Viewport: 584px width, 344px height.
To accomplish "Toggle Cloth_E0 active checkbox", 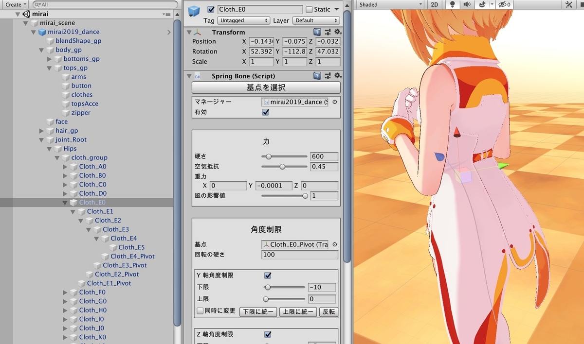I will pos(211,9).
